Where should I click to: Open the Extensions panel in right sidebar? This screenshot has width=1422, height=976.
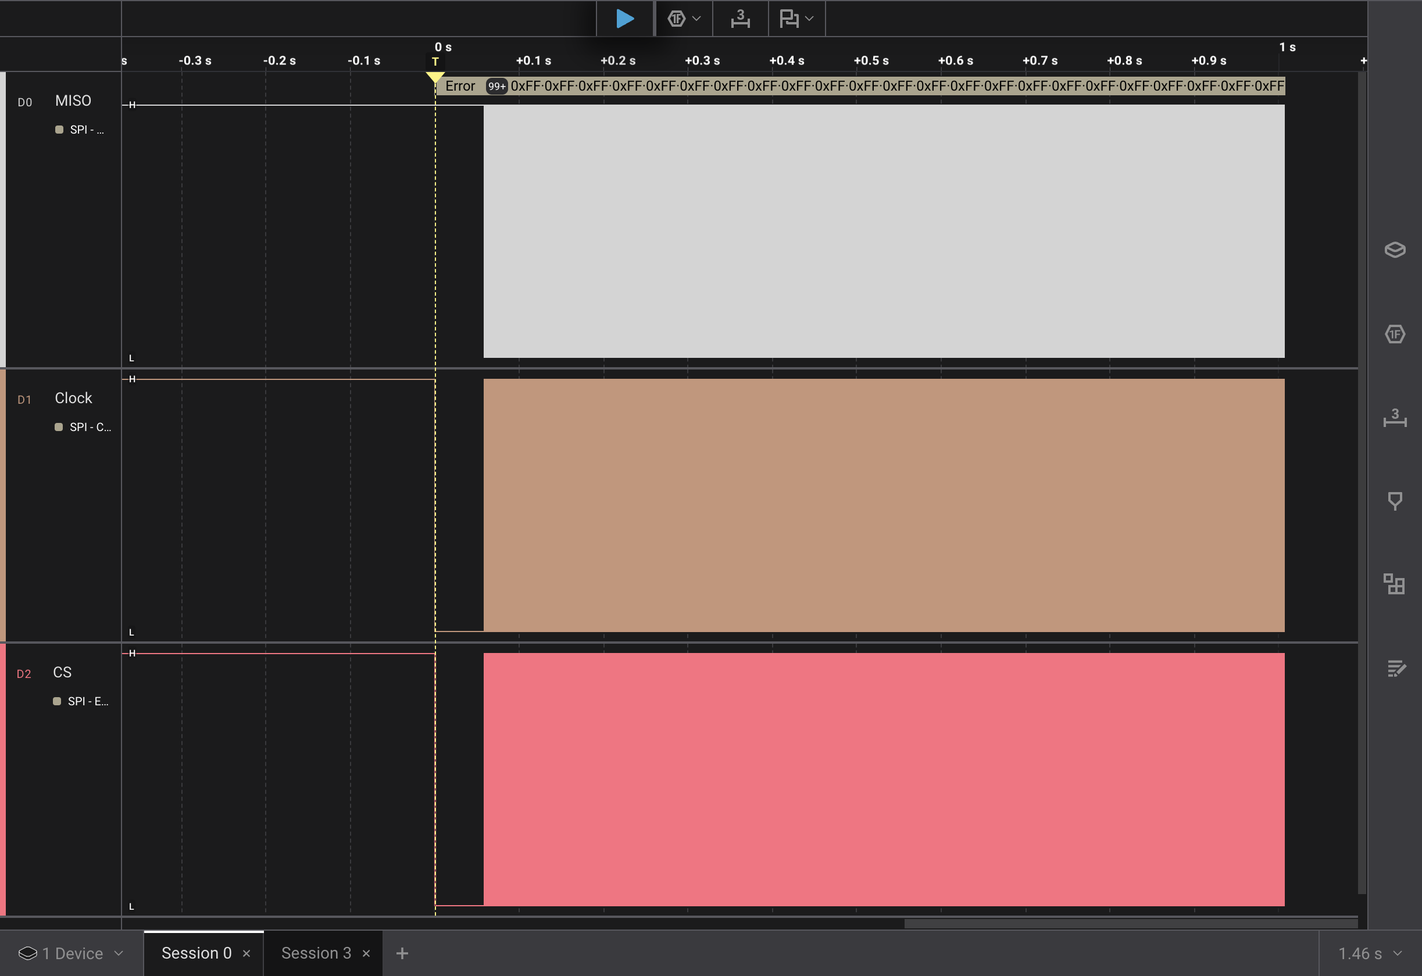click(1395, 584)
